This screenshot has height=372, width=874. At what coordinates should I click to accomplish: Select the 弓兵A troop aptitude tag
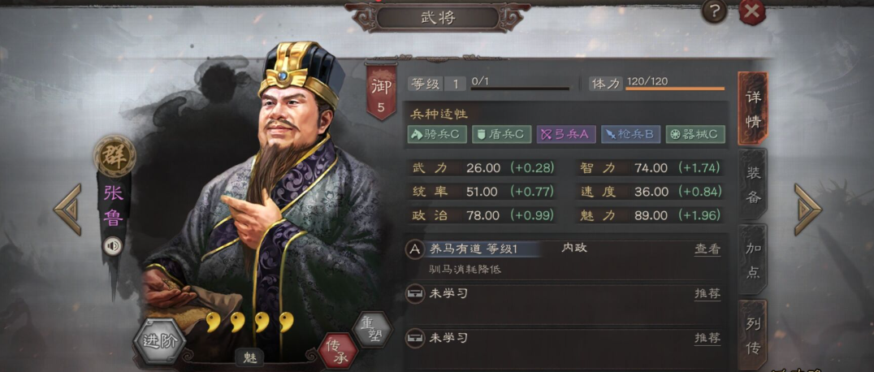pos(566,134)
